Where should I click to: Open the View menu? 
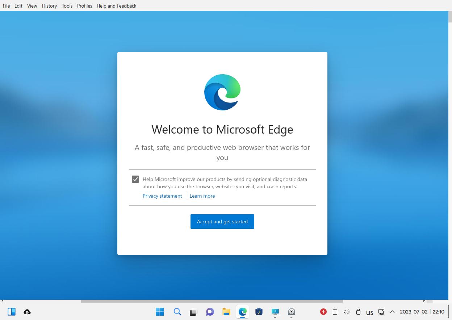(32, 6)
